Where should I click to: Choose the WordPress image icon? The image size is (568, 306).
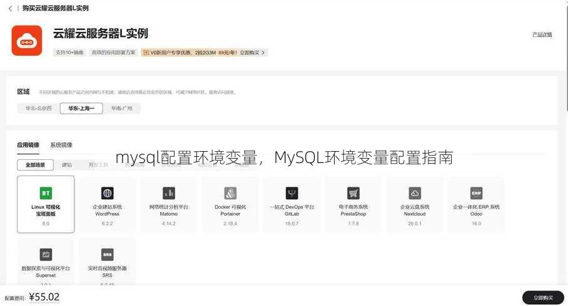tap(107, 193)
